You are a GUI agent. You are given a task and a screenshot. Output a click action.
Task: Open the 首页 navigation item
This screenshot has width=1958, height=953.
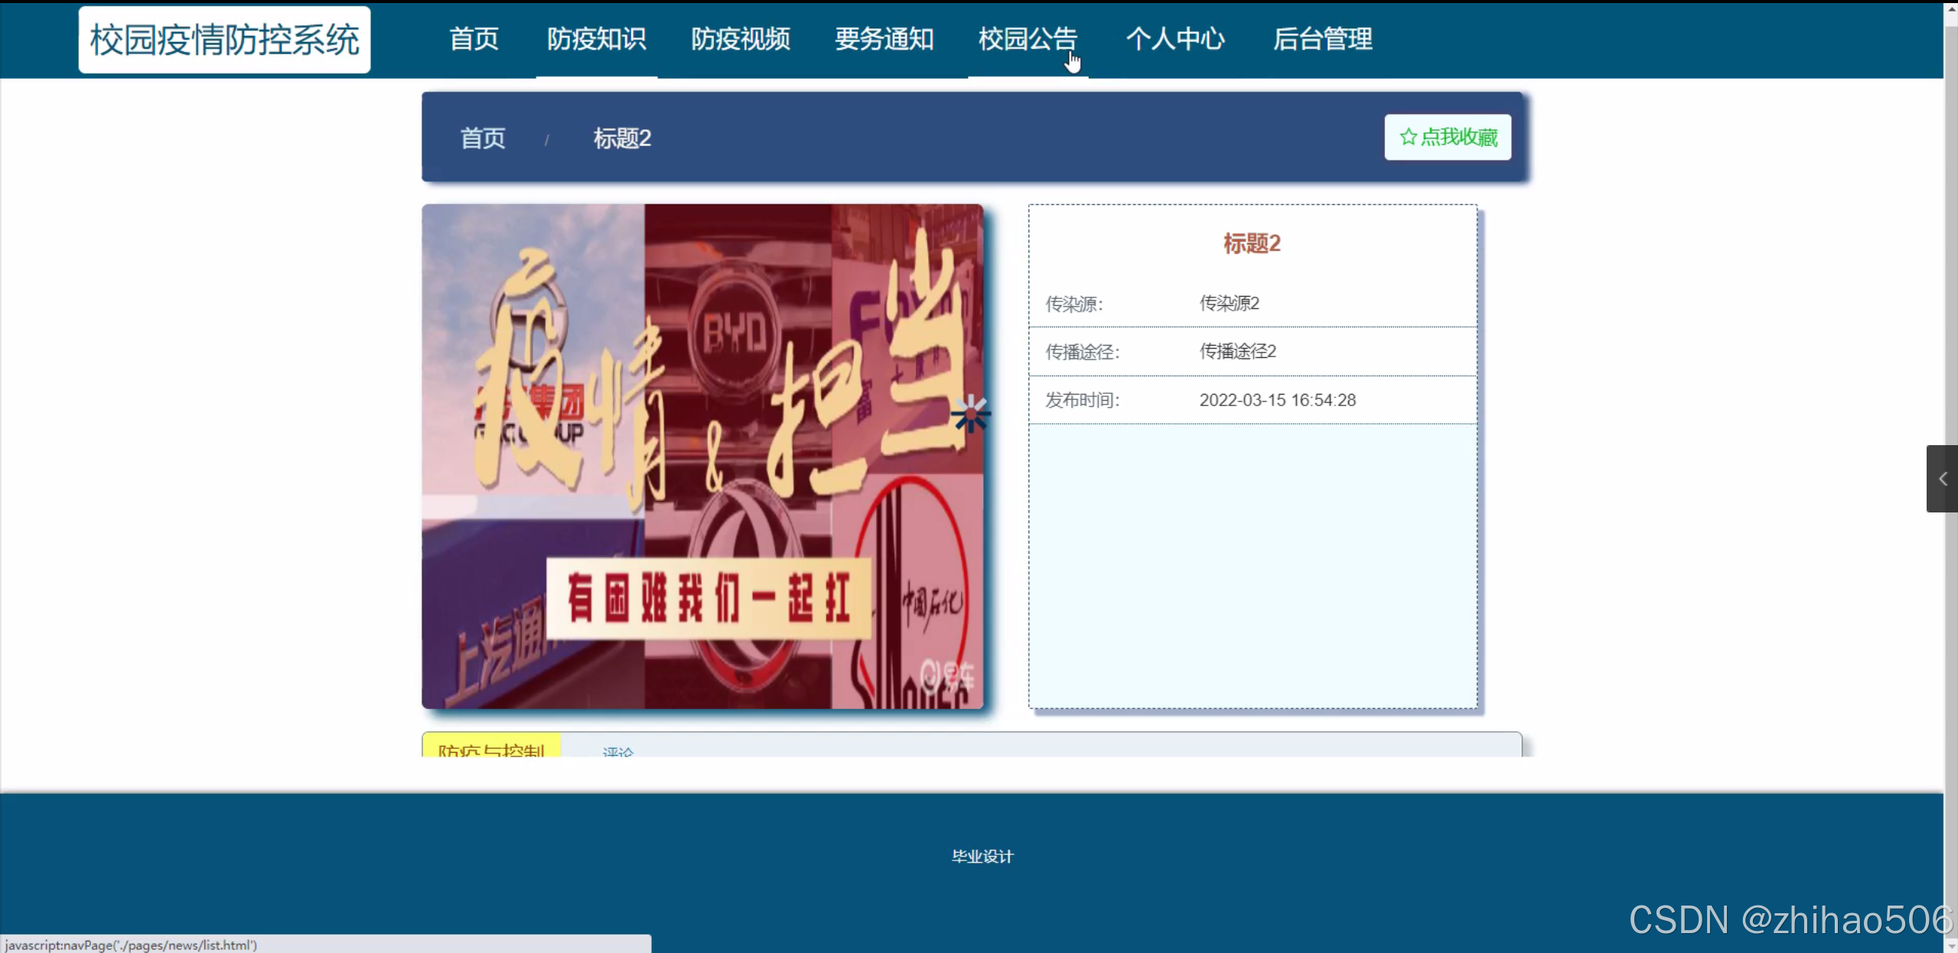(x=474, y=39)
